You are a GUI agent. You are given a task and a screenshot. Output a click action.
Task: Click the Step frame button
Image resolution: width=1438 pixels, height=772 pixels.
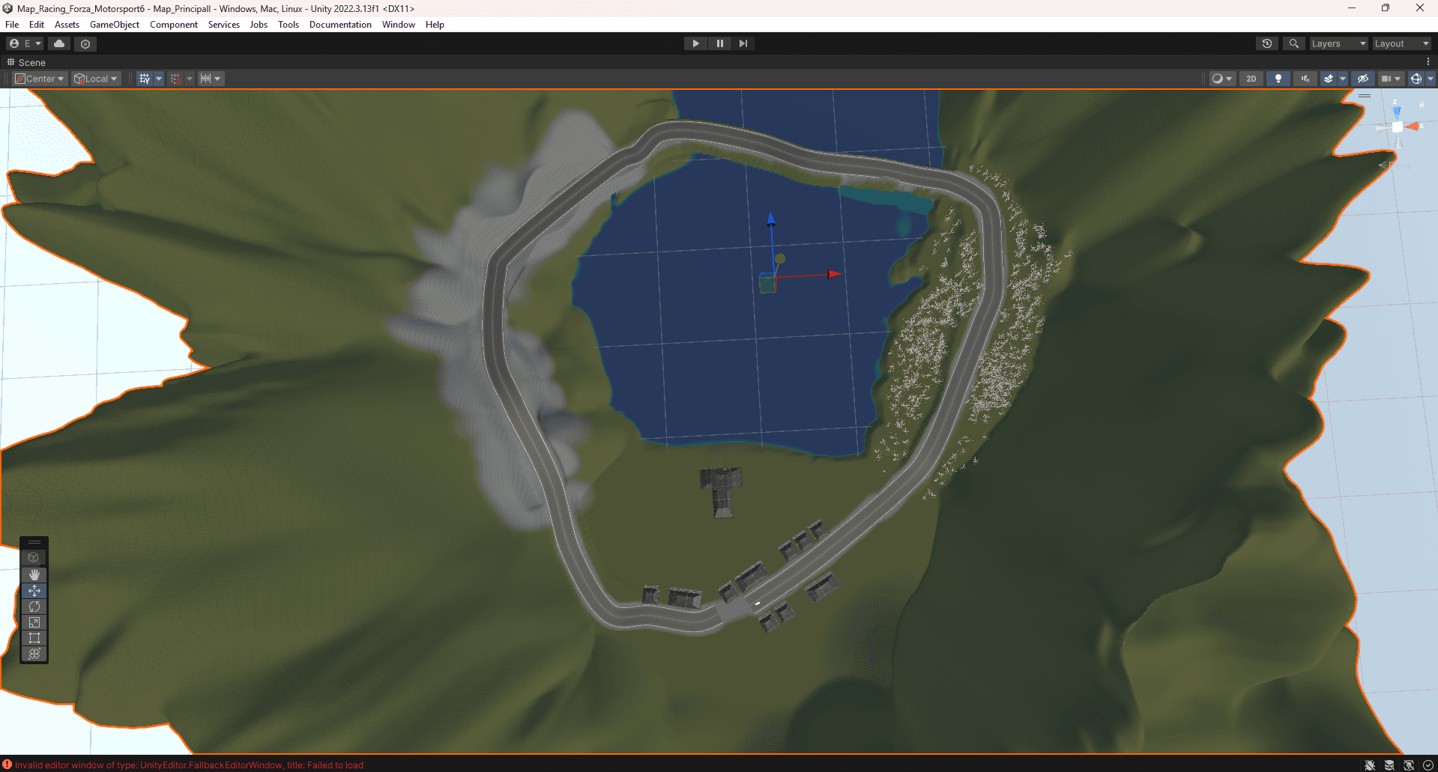pos(743,43)
